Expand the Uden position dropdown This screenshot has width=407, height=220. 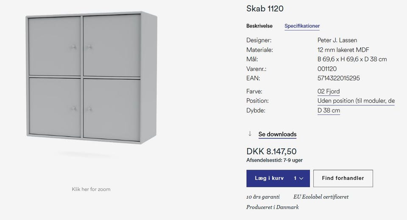pyautogui.click(x=356, y=101)
